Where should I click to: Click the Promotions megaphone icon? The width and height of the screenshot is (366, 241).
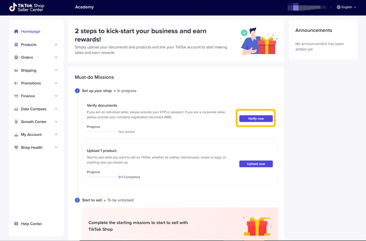16,83
